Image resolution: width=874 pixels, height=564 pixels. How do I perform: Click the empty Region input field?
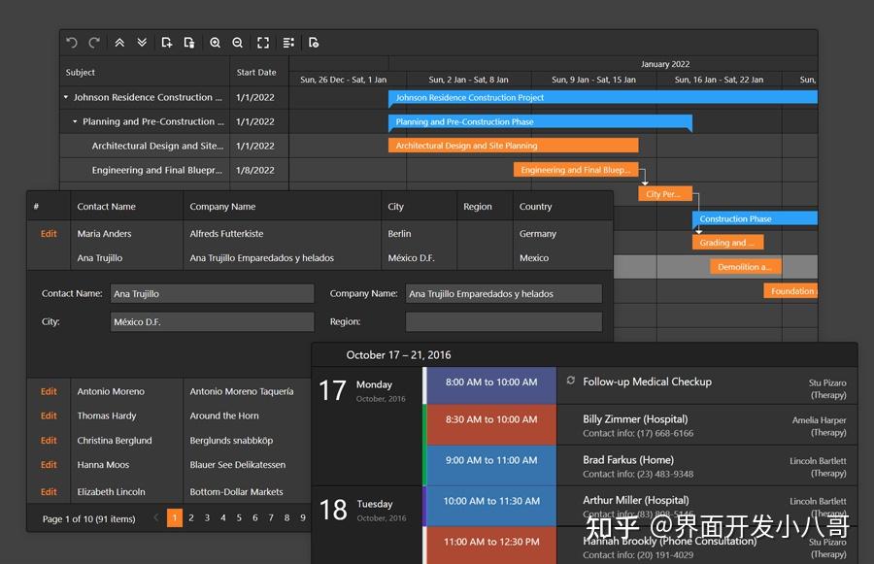tap(504, 322)
